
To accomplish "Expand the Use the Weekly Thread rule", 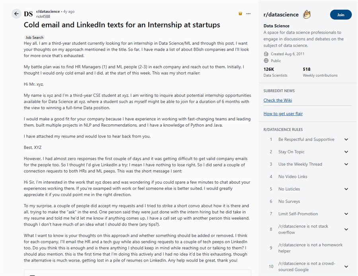I will [346, 164].
